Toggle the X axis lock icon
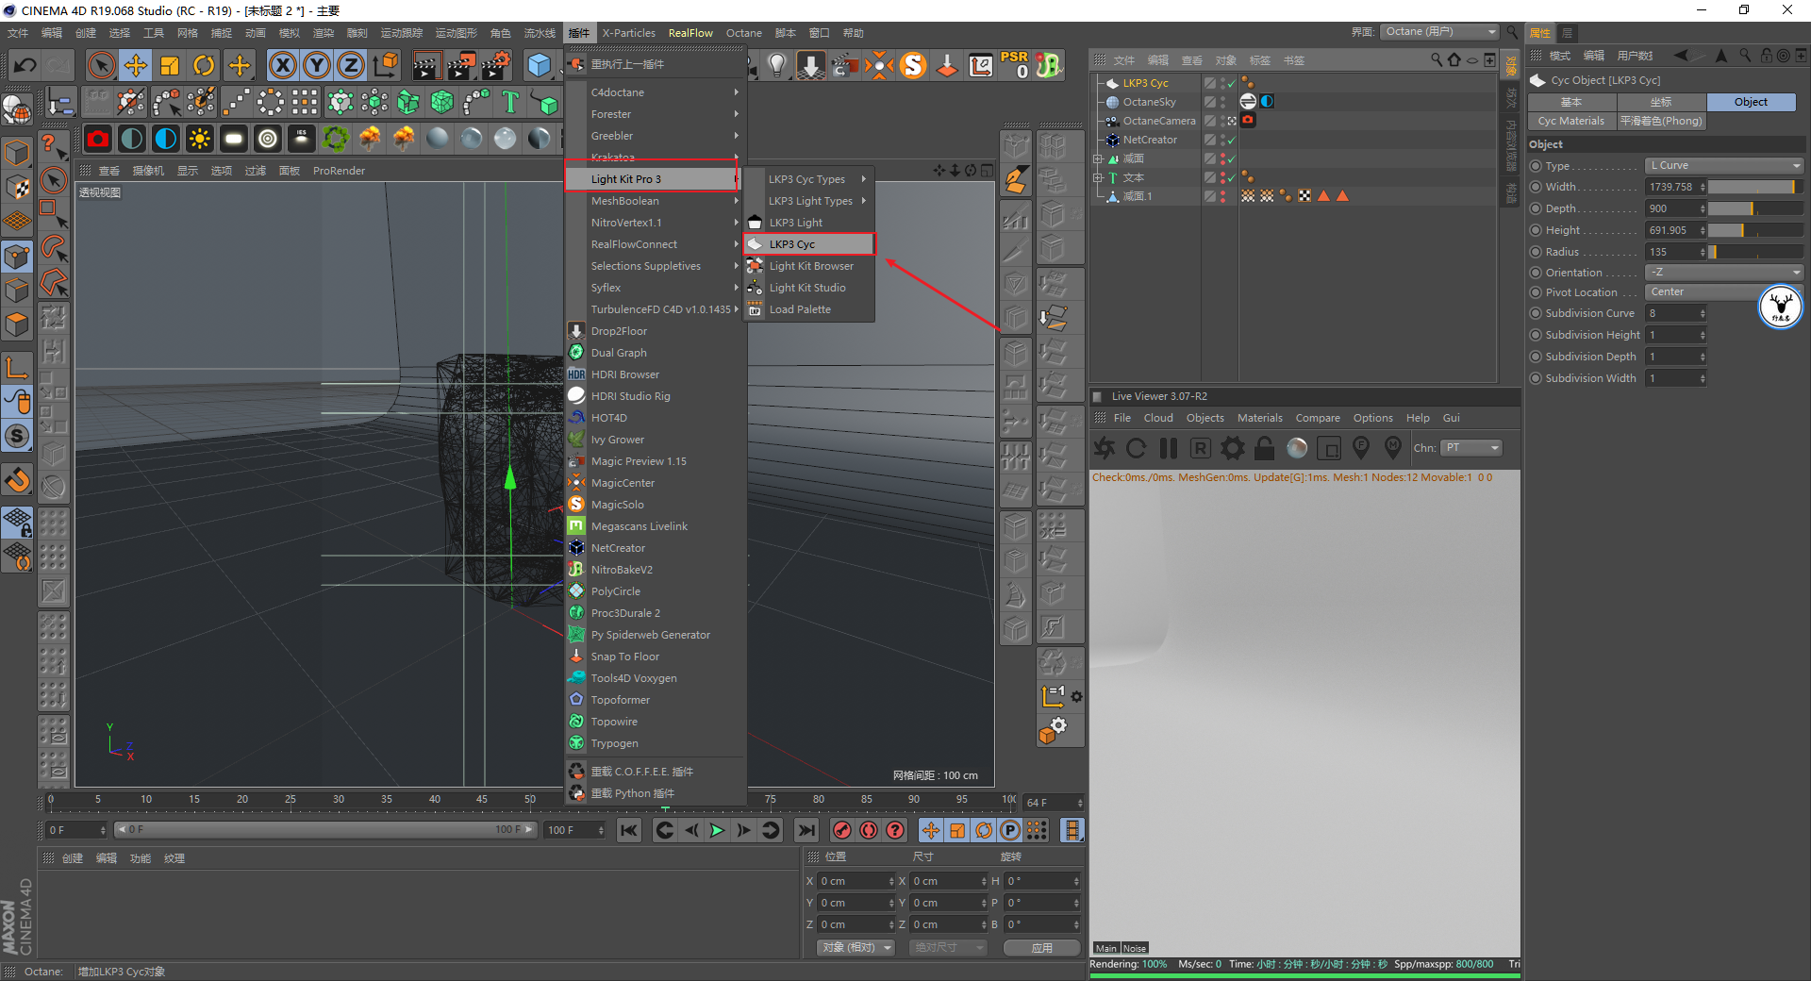Image resolution: width=1811 pixels, height=981 pixels. (x=283, y=65)
